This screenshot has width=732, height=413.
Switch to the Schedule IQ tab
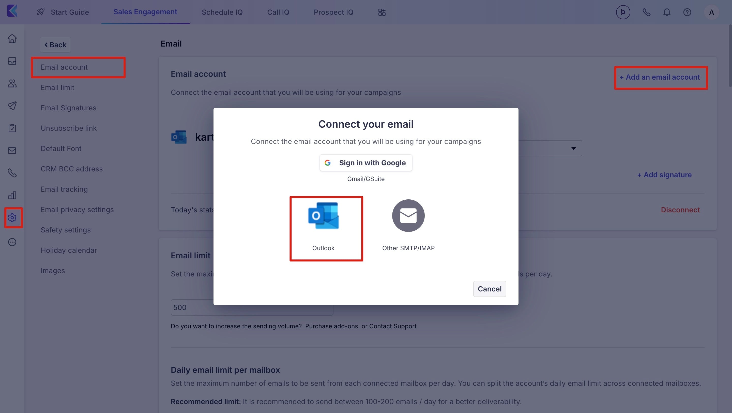[x=222, y=12]
